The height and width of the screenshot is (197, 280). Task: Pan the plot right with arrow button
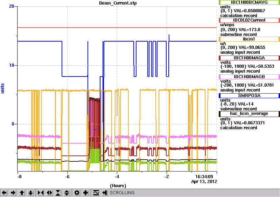[13, 193]
